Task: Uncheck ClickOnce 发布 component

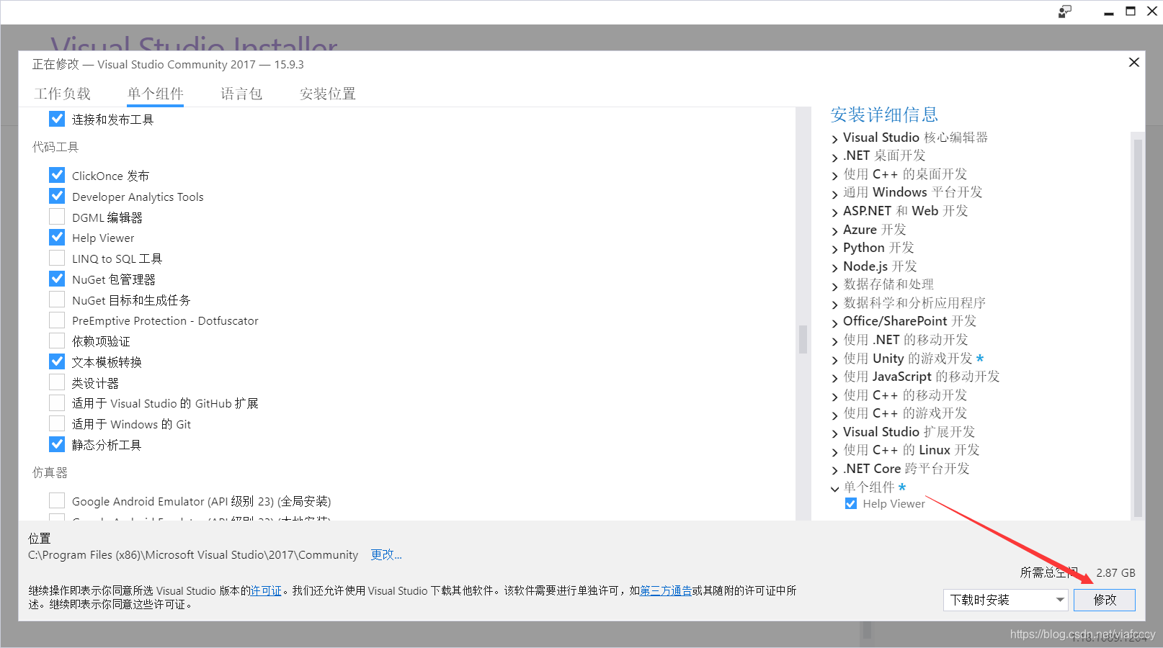Action: [x=57, y=175]
